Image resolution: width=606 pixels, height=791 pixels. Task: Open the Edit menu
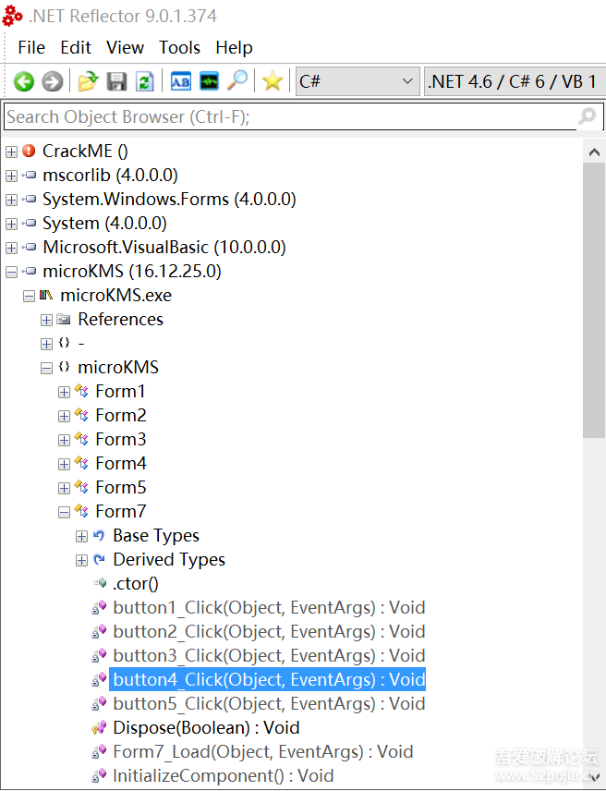[x=76, y=47]
